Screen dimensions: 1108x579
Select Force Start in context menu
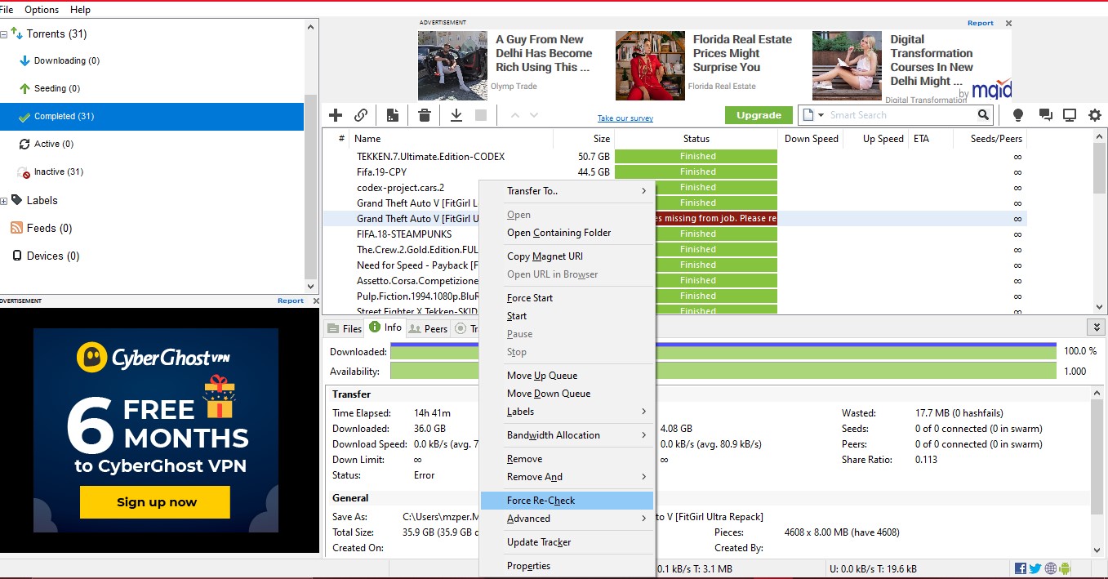567,298
